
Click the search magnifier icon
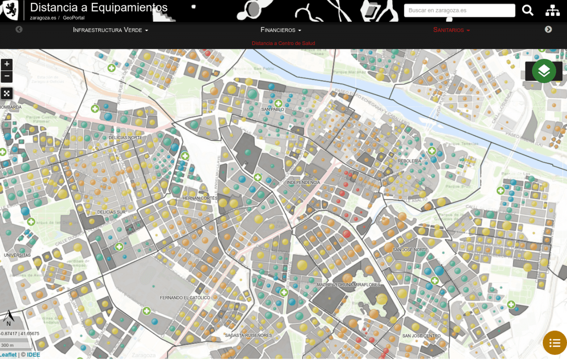coord(527,10)
